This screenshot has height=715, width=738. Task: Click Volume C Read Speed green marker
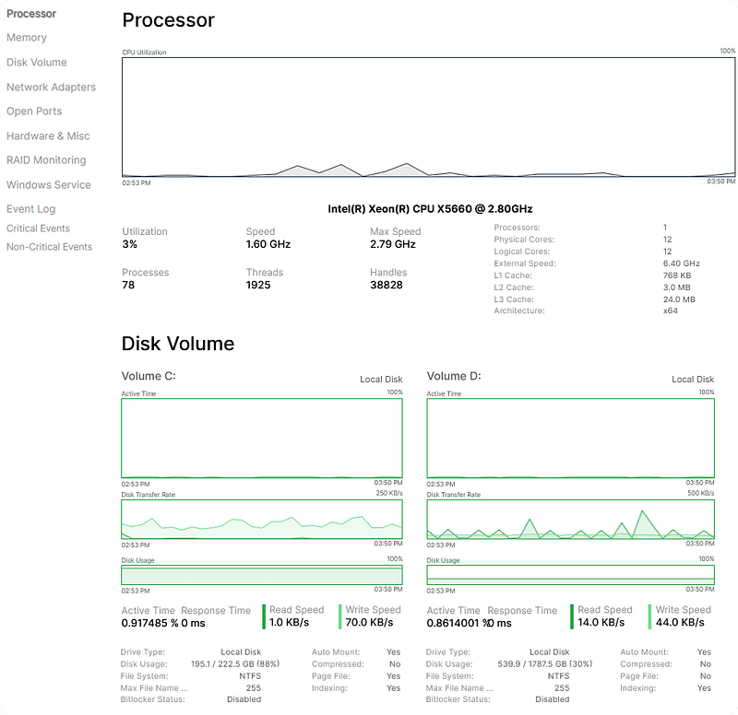[264, 616]
